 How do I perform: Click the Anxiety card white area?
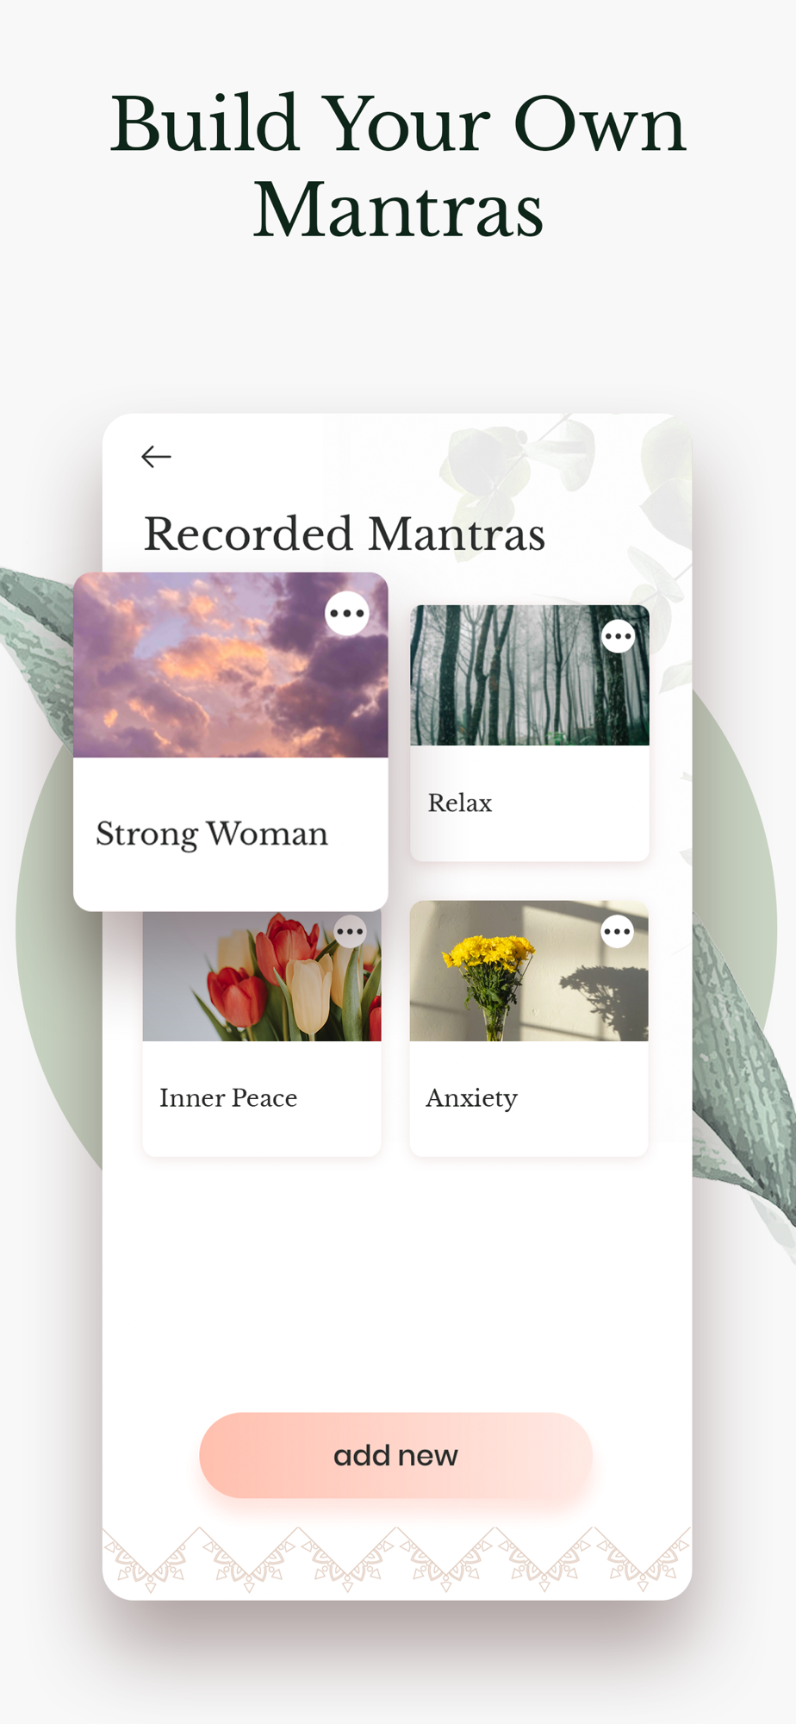[x=529, y=1099]
